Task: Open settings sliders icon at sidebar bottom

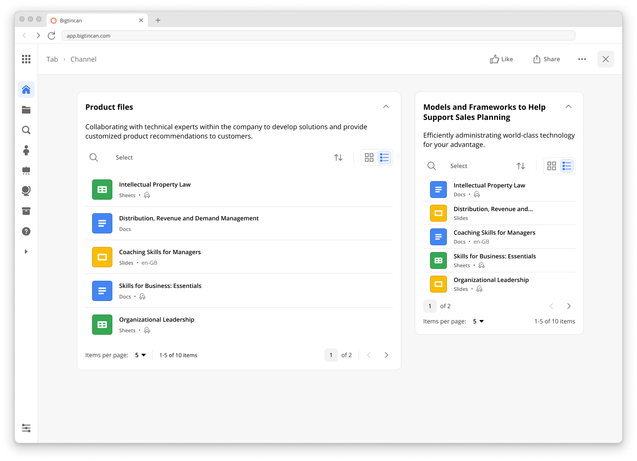Action: tap(26, 428)
